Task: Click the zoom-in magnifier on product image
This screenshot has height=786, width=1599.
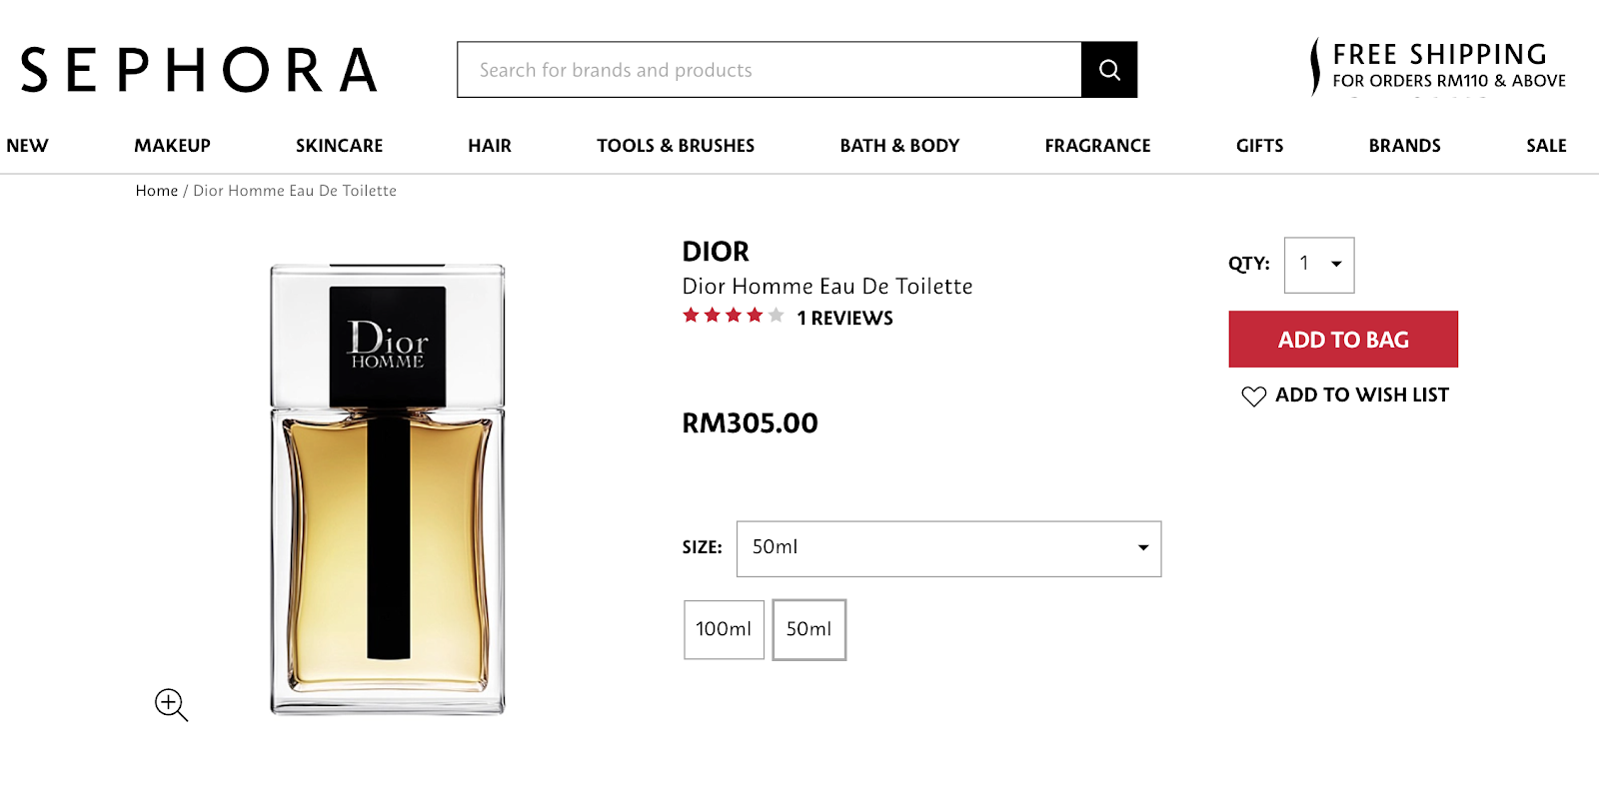Action: [x=171, y=704]
